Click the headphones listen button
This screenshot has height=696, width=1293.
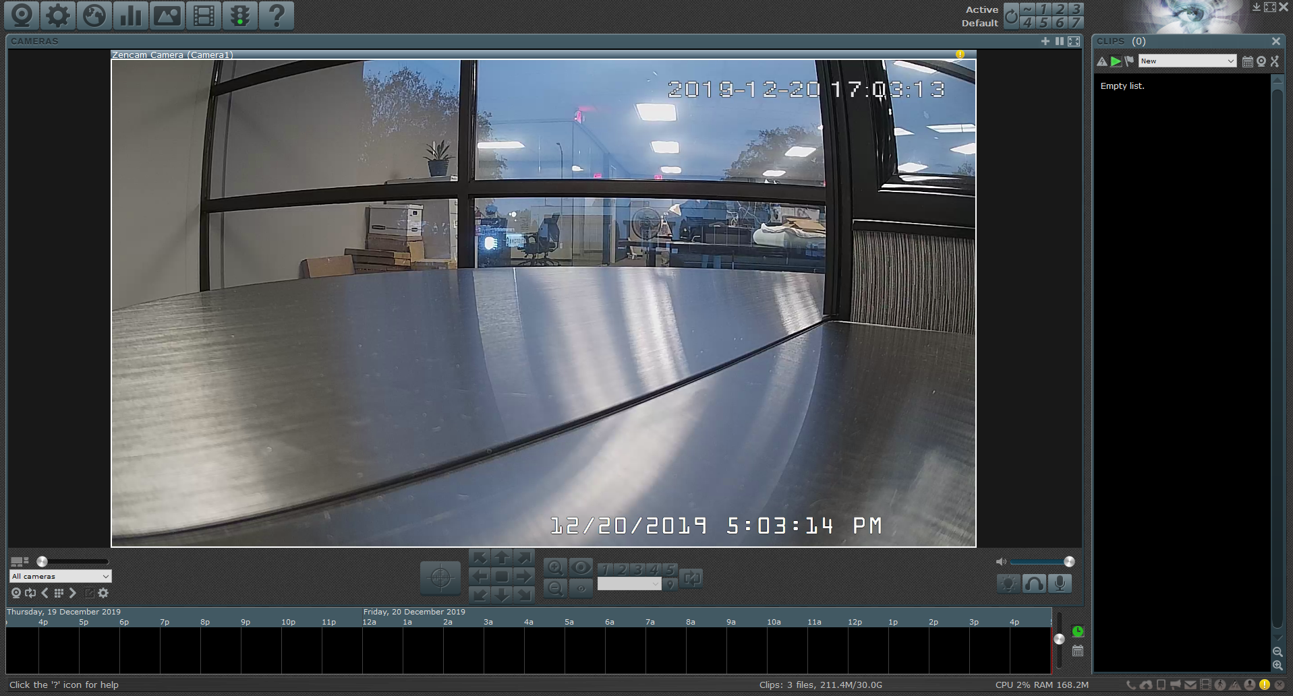click(x=1033, y=583)
